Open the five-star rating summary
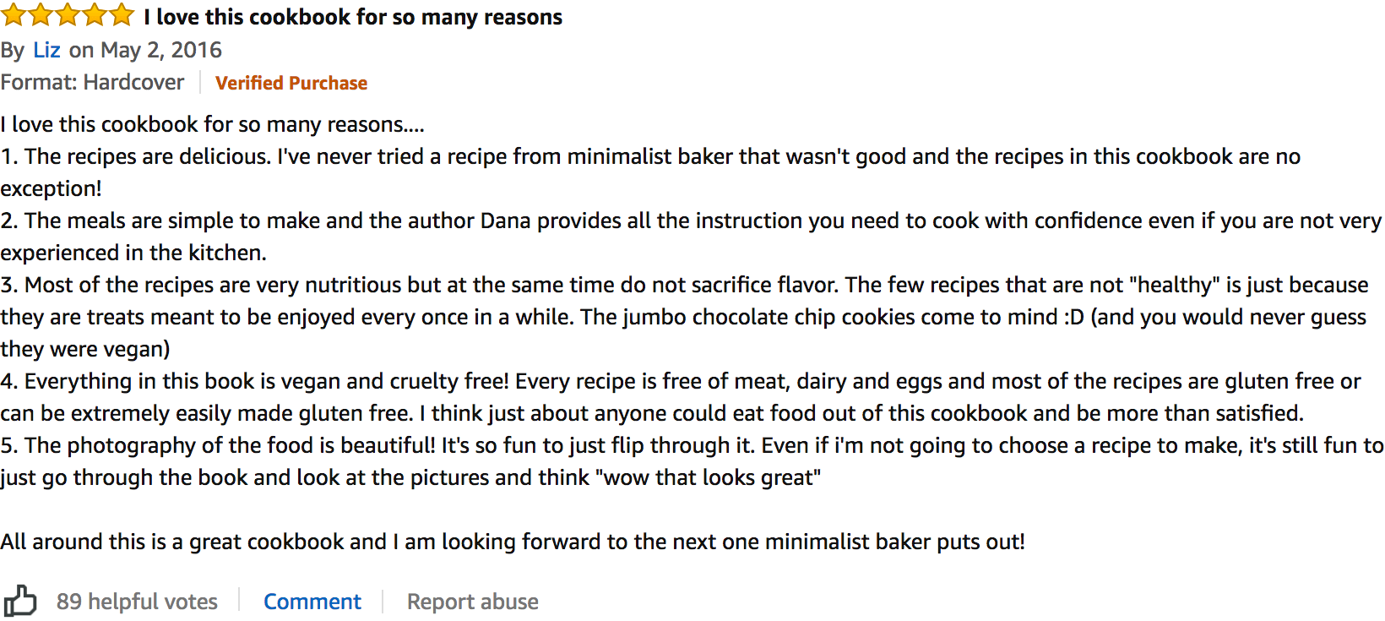 coord(68,14)
